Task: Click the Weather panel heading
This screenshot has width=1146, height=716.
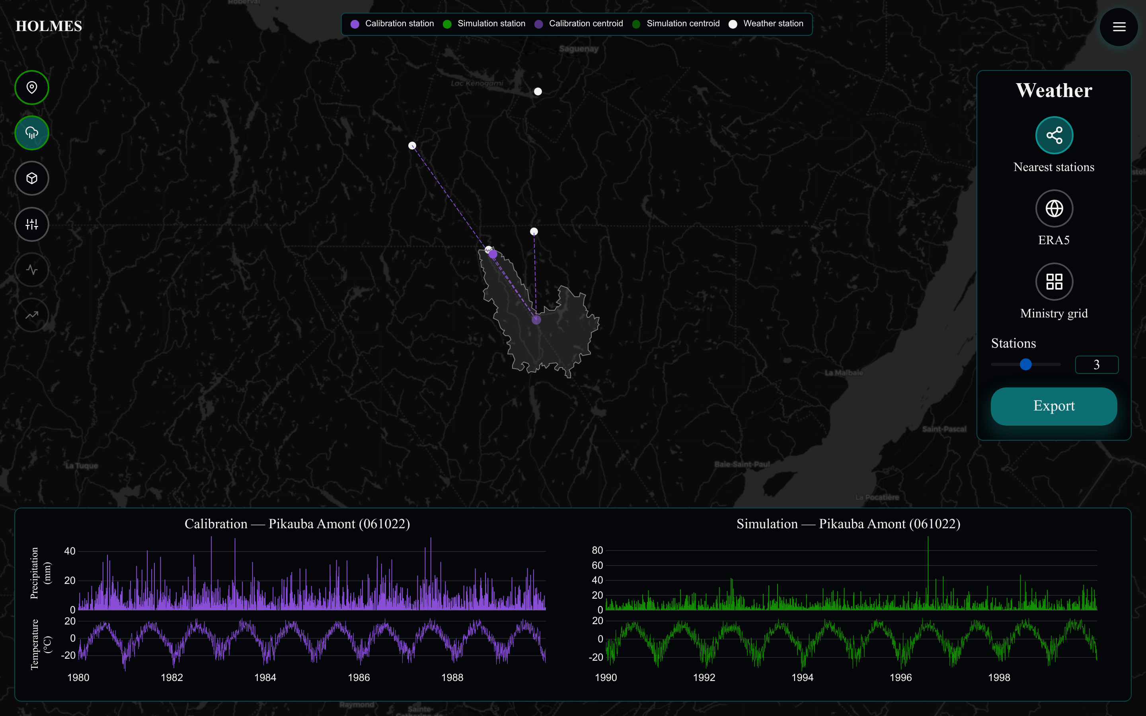Action: click(1054, 90)
